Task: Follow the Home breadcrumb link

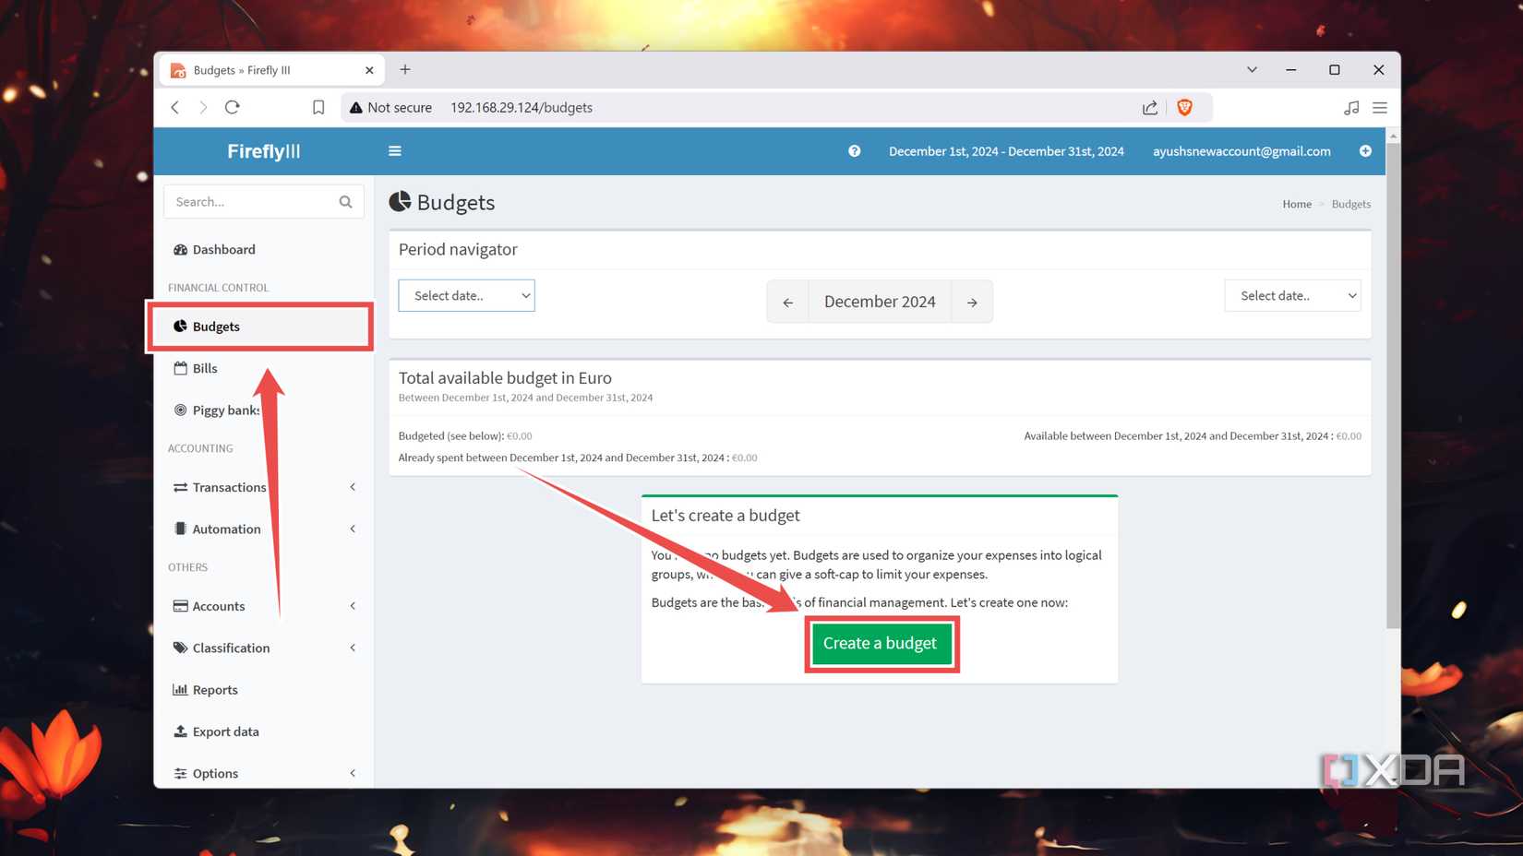Action: click(x=1296, y=204)
